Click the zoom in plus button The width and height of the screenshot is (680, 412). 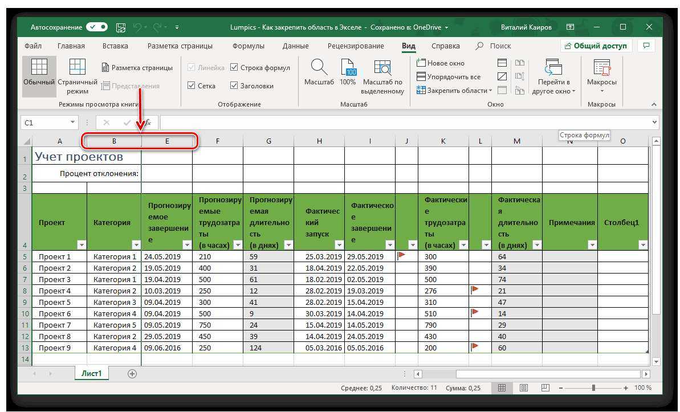click(626, 388)
